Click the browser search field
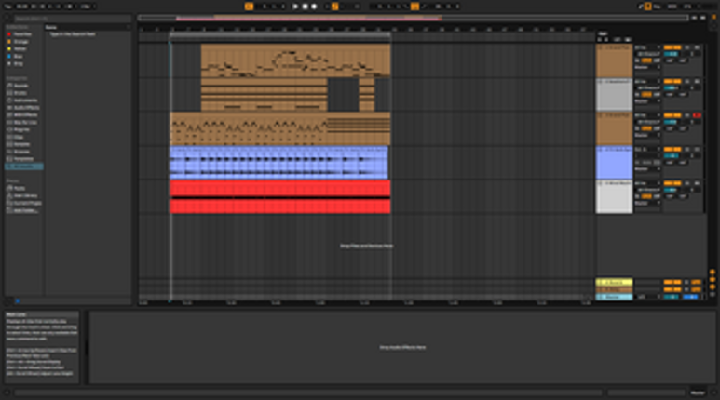The image size is (720, 400). pos(72,19)
